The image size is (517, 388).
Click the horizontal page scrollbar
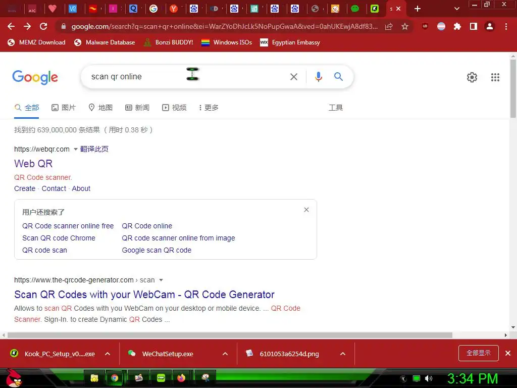click(x=230, y=335)
